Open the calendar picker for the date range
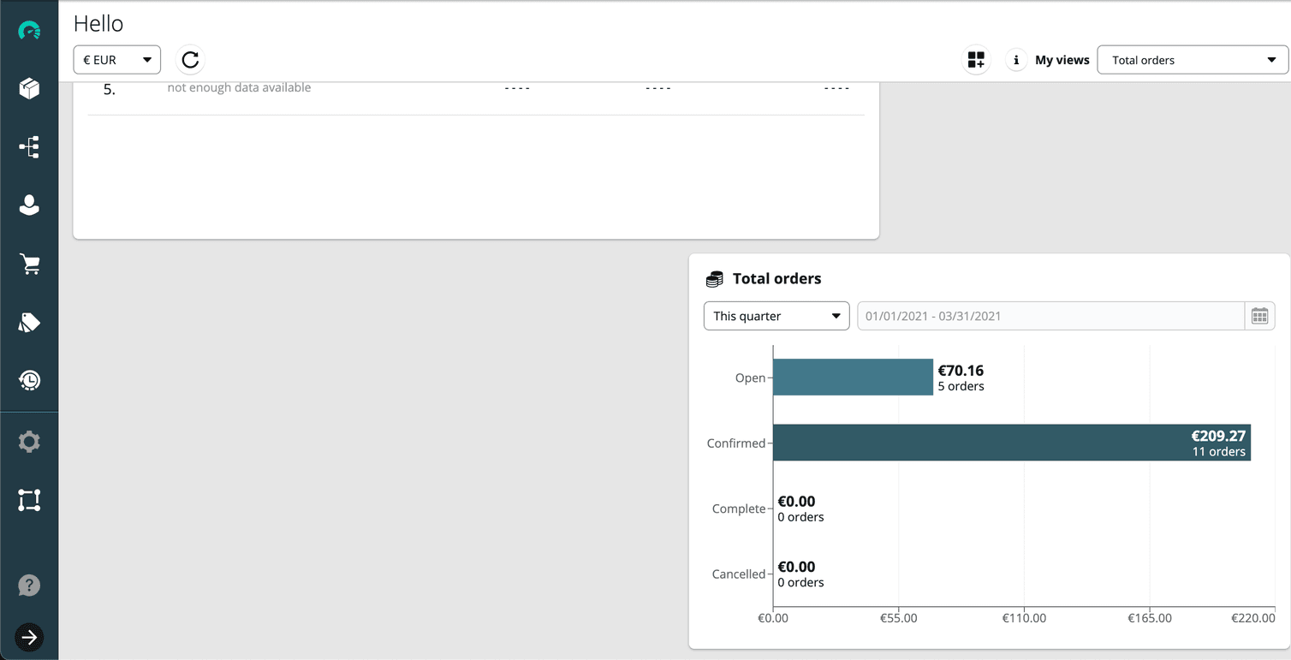 [x=1260, y=316]
